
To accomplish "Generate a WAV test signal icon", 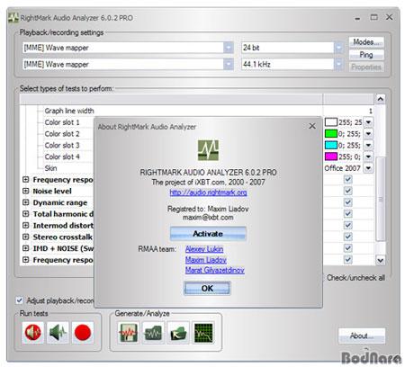I will [x=129, y=332].
